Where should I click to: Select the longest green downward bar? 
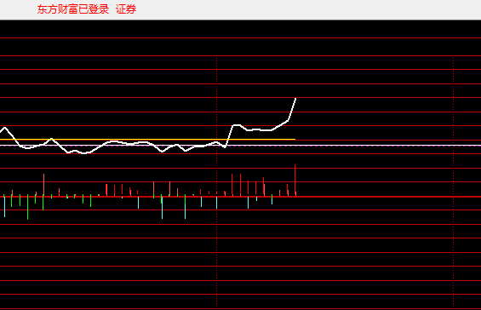(x=27, y=207)
